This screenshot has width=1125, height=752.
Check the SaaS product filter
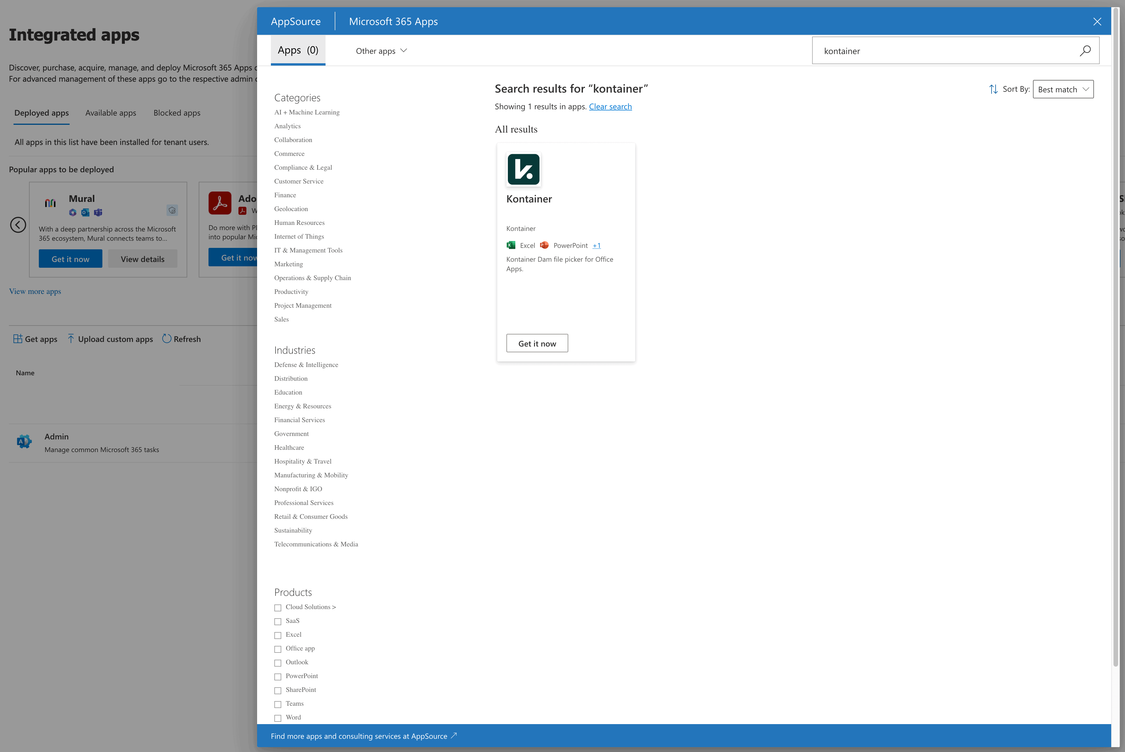(x=278, y=621)
